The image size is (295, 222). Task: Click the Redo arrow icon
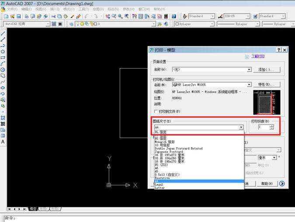96,16
